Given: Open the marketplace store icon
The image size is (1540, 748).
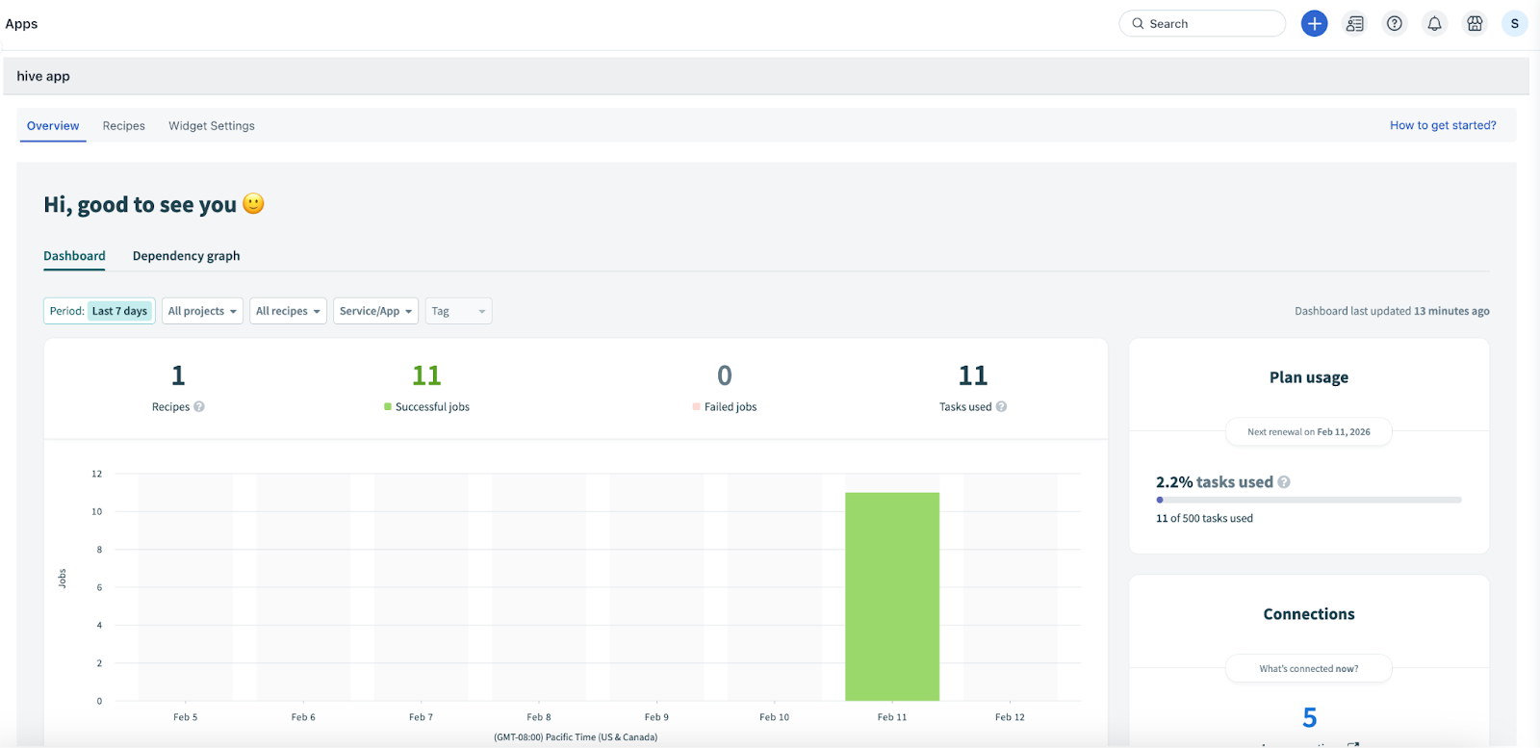Looking at the screenshot, I should point(1475,23).
